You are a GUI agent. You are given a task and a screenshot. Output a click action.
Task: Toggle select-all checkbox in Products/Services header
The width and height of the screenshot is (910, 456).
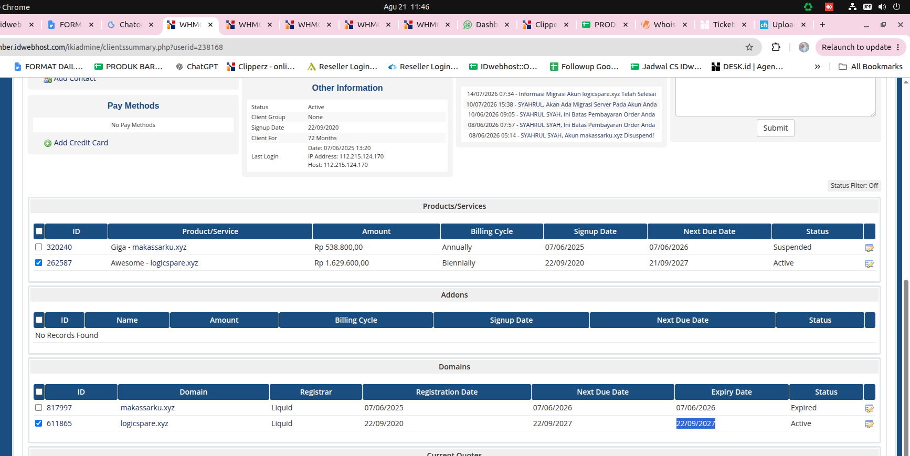(39, 231)
